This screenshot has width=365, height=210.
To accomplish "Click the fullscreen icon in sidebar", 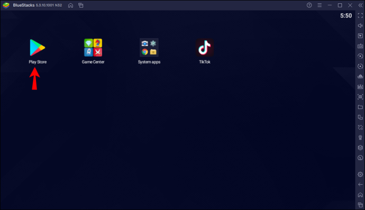I will click(360, 15).
